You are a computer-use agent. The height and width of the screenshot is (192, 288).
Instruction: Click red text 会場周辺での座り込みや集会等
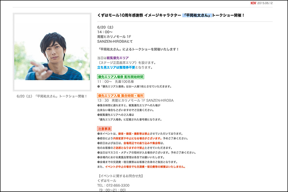pos(142,143)
